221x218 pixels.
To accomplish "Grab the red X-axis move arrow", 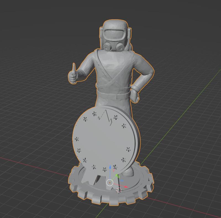I will pyautogui.click(x=126, y=187).
